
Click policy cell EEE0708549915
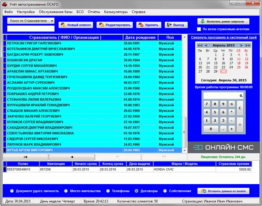(23, 169)
